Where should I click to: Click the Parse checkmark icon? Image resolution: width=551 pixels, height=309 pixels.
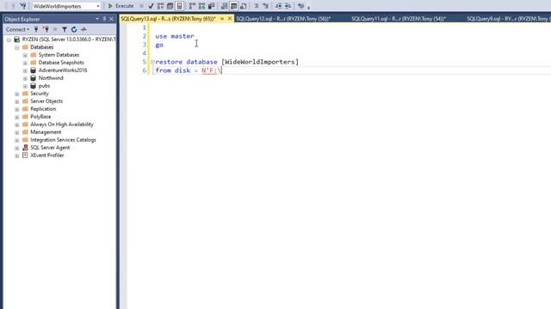[x=152, y=6]
